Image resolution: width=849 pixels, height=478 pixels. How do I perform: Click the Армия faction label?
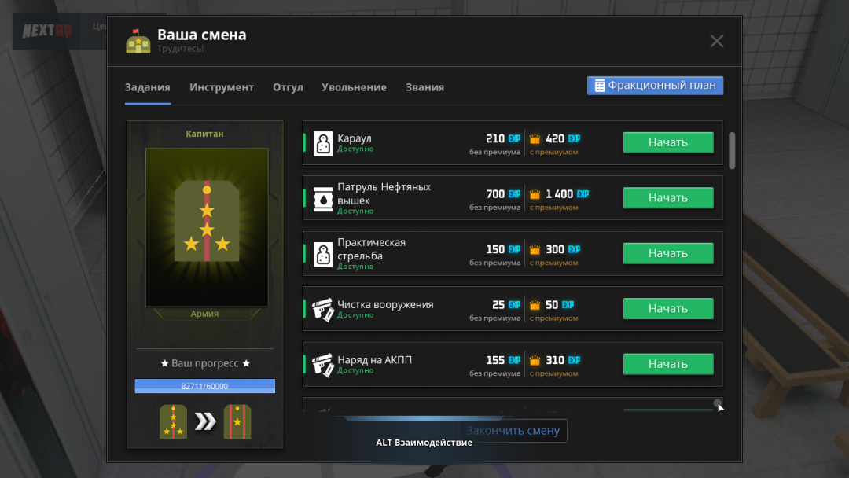[x=204, y=314]
